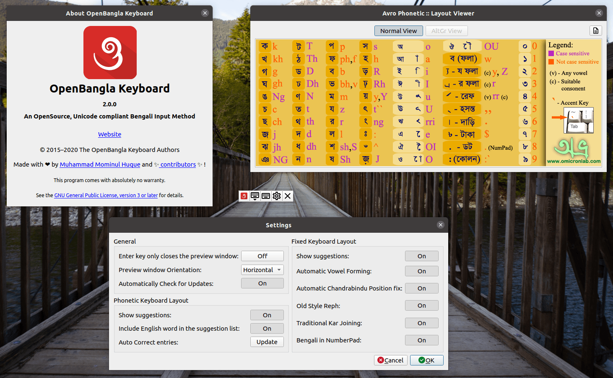Screen dimensions: 613x378
Task: Open the keyboard layout selector icon with arrow
Action: [x=255, y=196]
